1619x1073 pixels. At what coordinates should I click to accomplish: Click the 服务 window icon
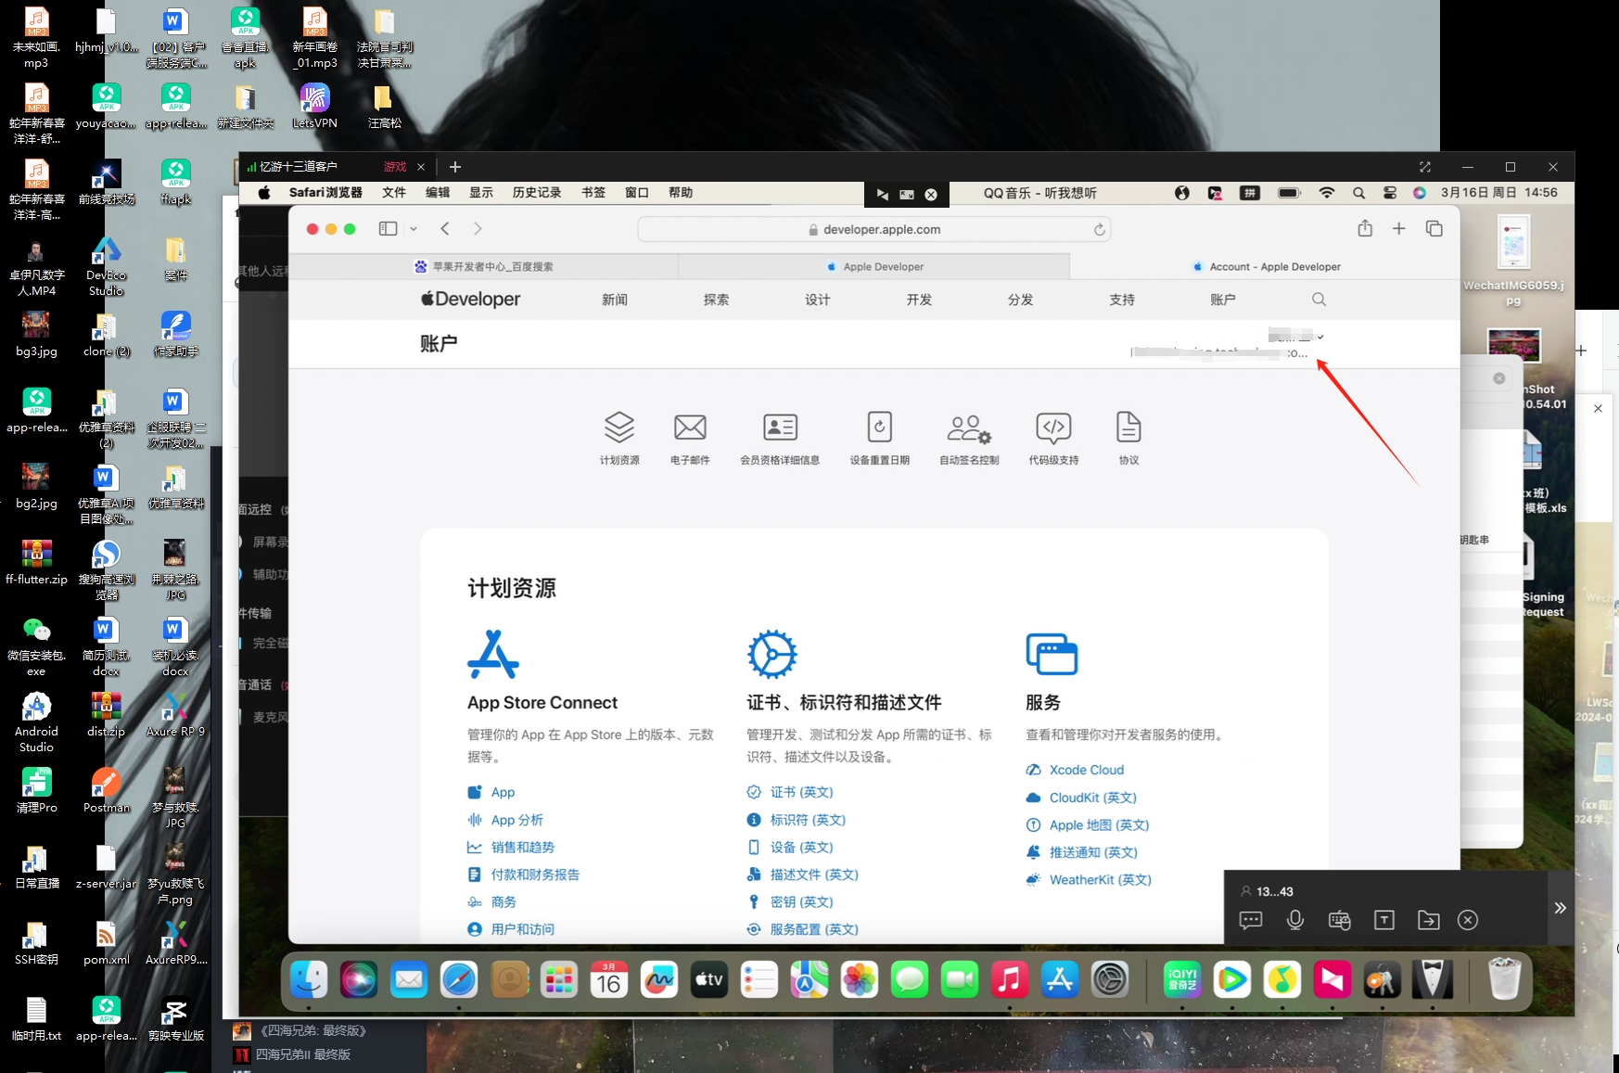click(x=1052, y=654)
